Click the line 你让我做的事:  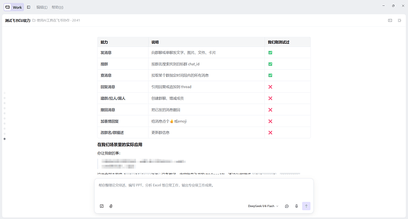click(109, 153)
